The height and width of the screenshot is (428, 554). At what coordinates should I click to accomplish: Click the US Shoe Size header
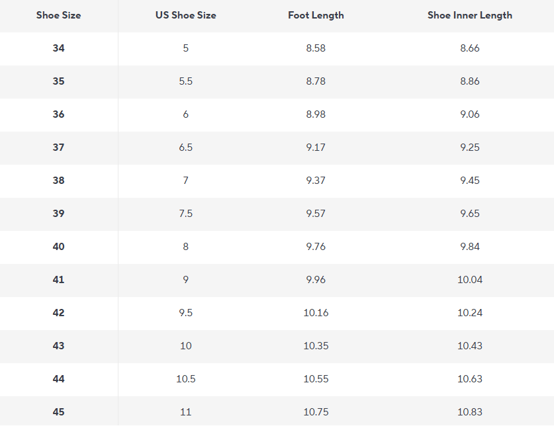(185, 15)
